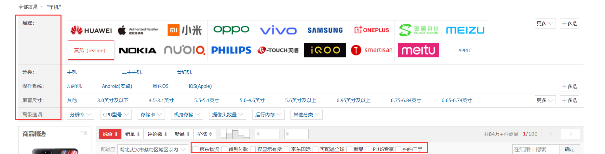Sort results by 评论数

[x=157, y=134]
